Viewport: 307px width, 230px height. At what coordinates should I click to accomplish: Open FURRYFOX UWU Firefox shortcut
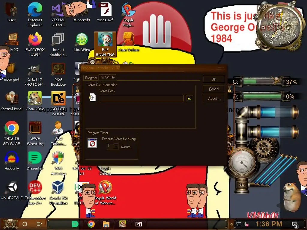tap(35, 44)
